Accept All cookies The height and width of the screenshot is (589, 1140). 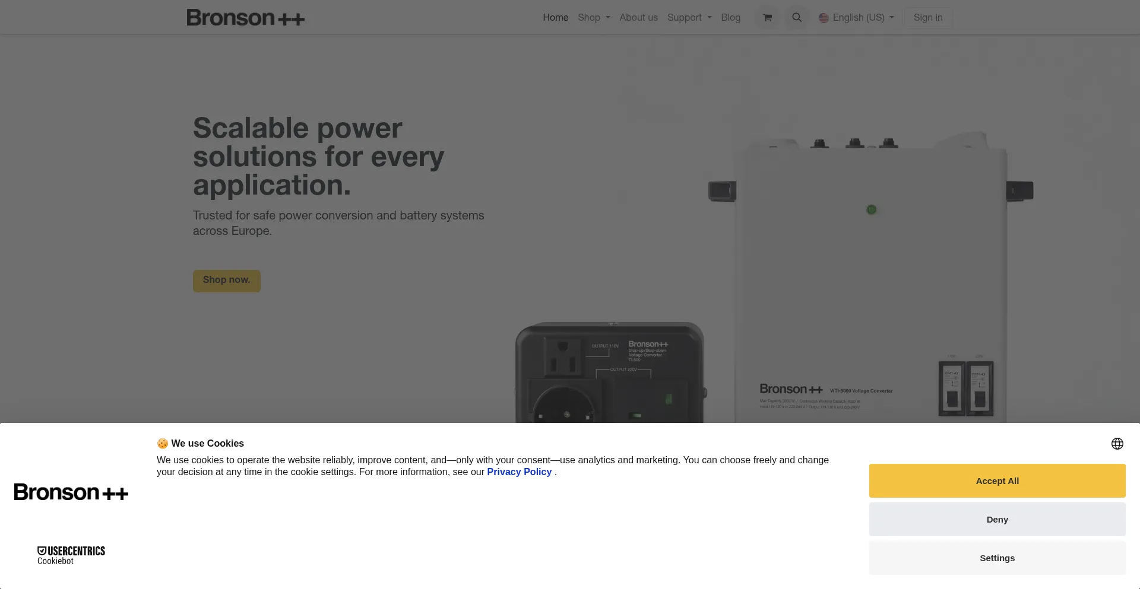(x=997, y=481)
